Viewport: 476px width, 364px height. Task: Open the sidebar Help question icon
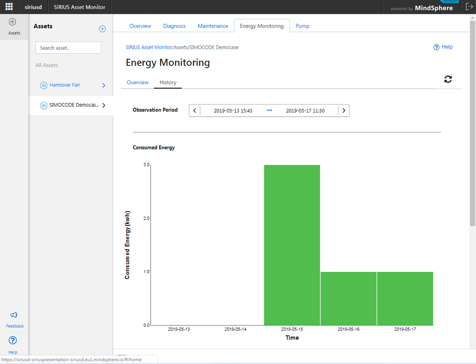pos(13,340)
